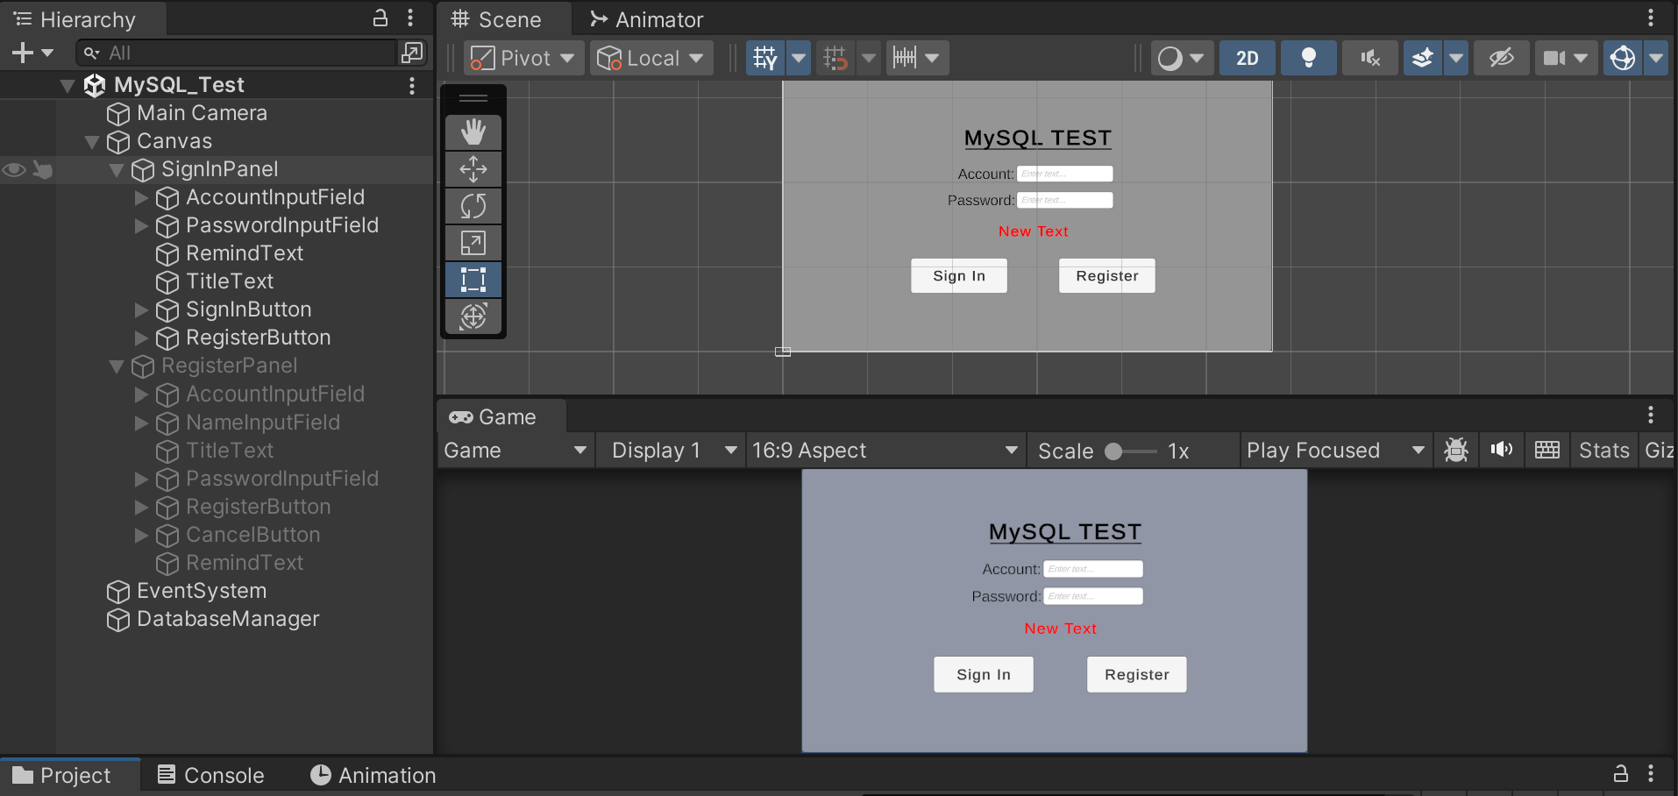Select the Scale tool
This screenshot has height=796, width=1678.
click(473, 243)
